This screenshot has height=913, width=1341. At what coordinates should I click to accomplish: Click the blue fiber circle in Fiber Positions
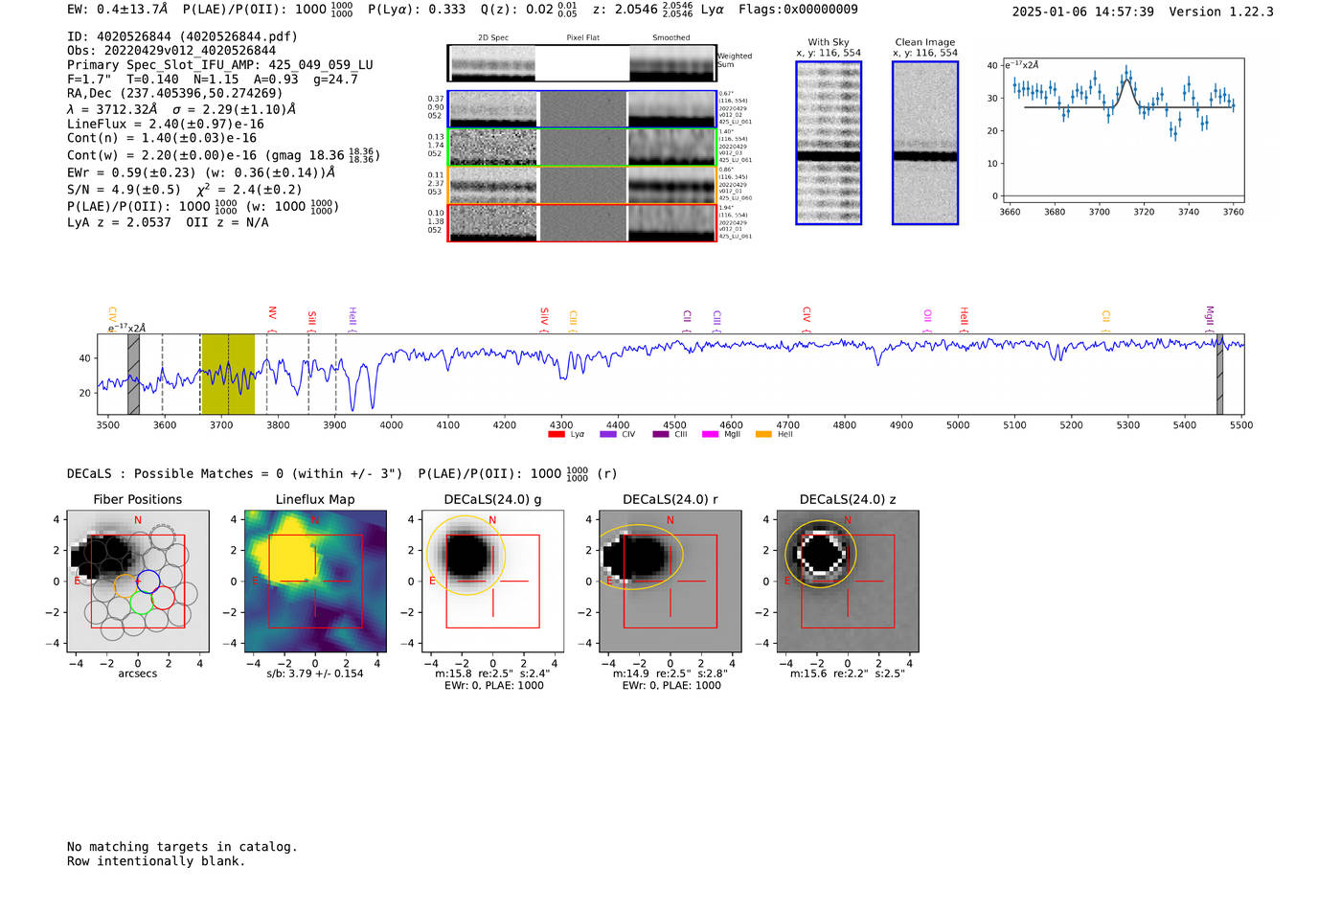[148, 581]
